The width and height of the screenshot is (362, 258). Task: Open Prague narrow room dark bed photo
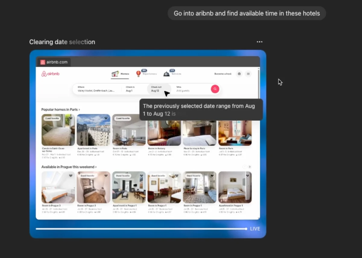click(x=94, y=187)
